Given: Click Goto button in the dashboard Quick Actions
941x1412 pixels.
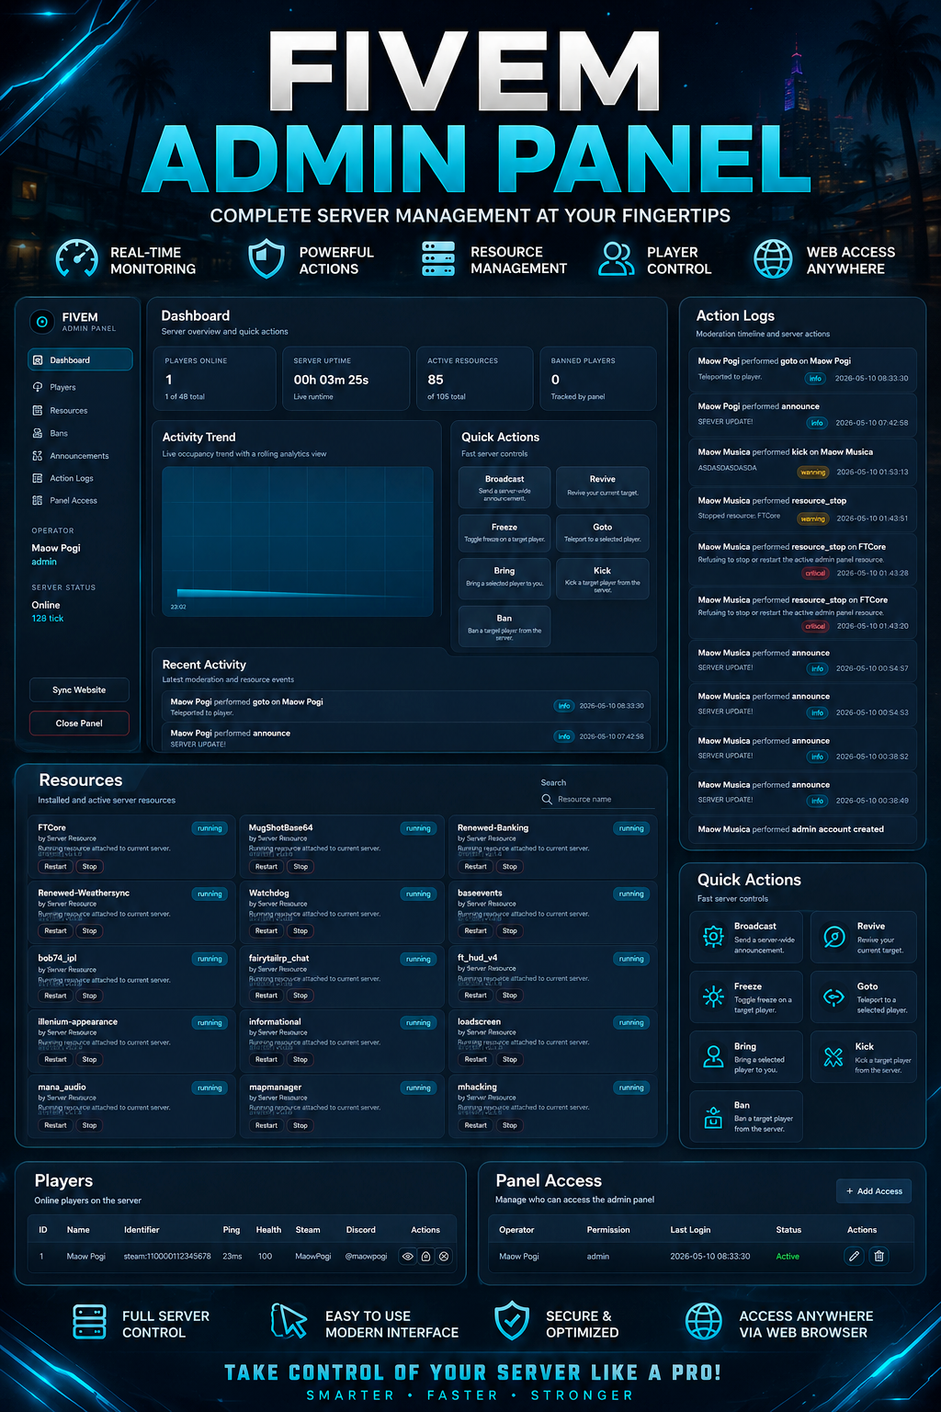Looking at the screenshot, I should (603, 533).
